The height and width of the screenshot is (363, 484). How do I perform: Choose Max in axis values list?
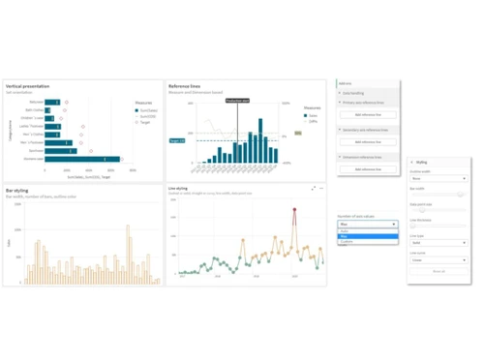click(368, 236)
